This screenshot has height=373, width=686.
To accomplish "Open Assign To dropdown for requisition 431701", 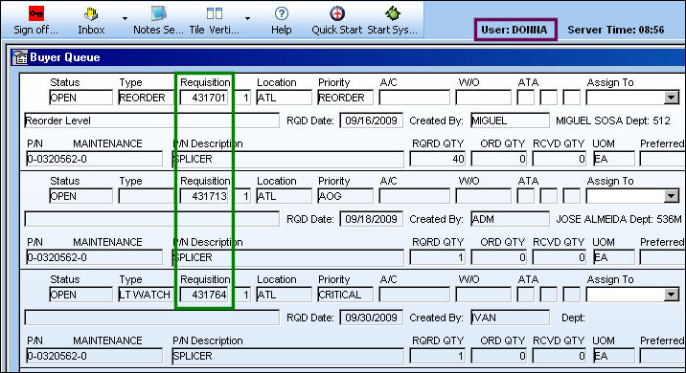I will (671, 98).
